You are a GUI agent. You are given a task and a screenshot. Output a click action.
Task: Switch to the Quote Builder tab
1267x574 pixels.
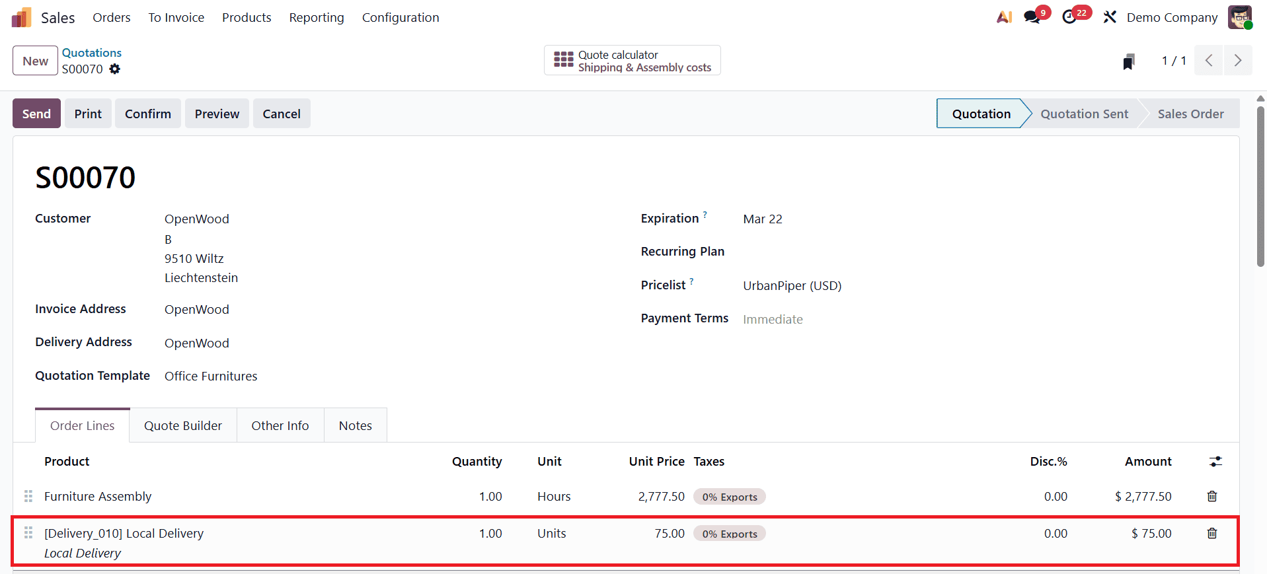[183, 425]
